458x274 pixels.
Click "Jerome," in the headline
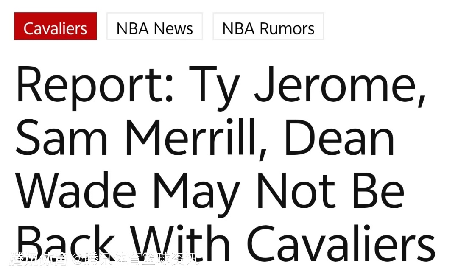(x=341, y=86)
